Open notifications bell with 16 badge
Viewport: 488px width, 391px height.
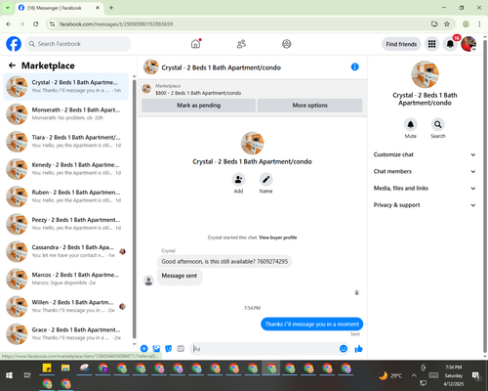coord(450,44)
